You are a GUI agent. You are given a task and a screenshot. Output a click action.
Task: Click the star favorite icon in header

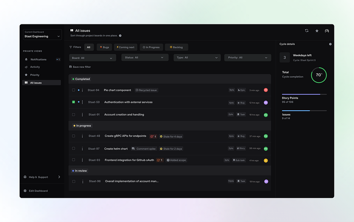point(317,31)
